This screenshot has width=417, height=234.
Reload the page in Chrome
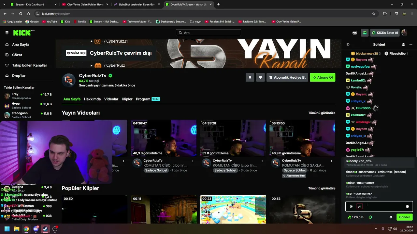point(21,14)
